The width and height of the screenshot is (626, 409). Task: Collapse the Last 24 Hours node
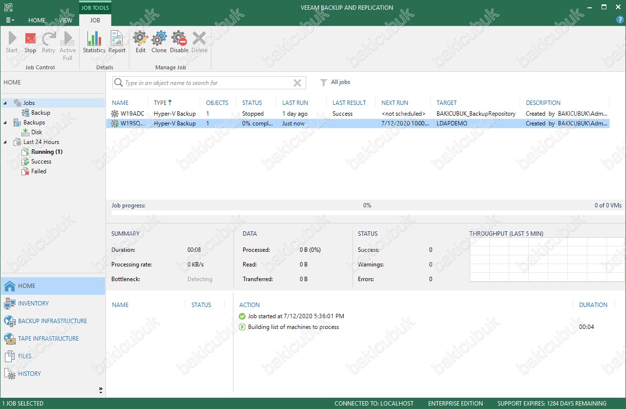(x=5, y=142)
